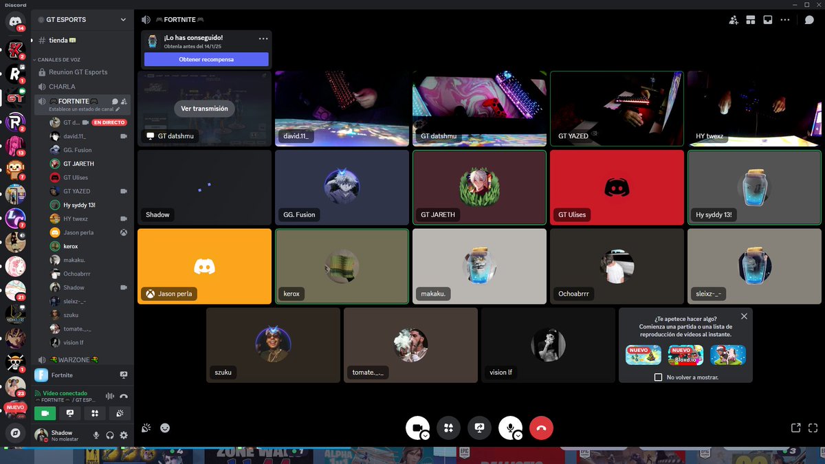Mute microphone with bottom bar mic button
The image size is (825, 464).
tap(510, 428)
